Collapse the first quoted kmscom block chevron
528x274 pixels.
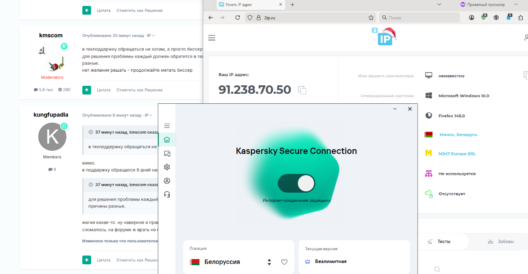point(91,132)
